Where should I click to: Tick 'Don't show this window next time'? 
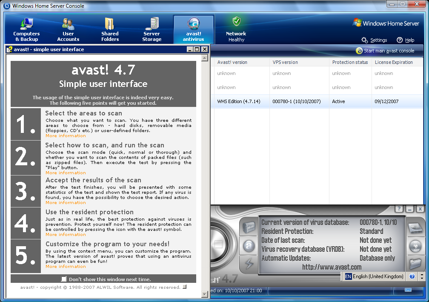[x=64, y=279]
